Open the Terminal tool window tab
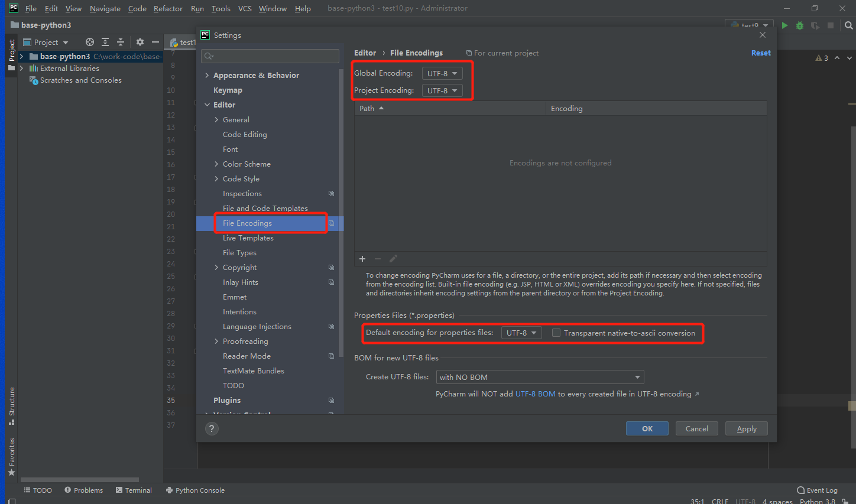Image resolution: width=856 pixels, height=504 pixels. pyautogui.click(x=134, y=490)
